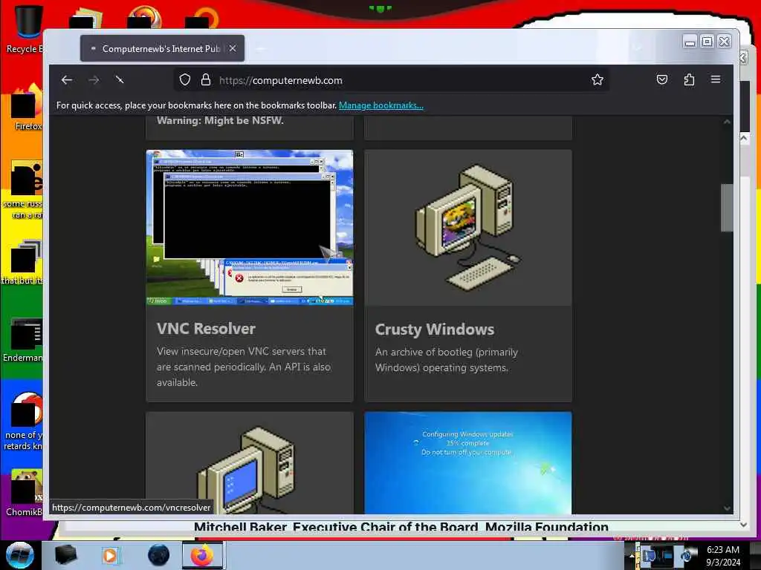Click the forward navigation arrow

pos(94,80)
